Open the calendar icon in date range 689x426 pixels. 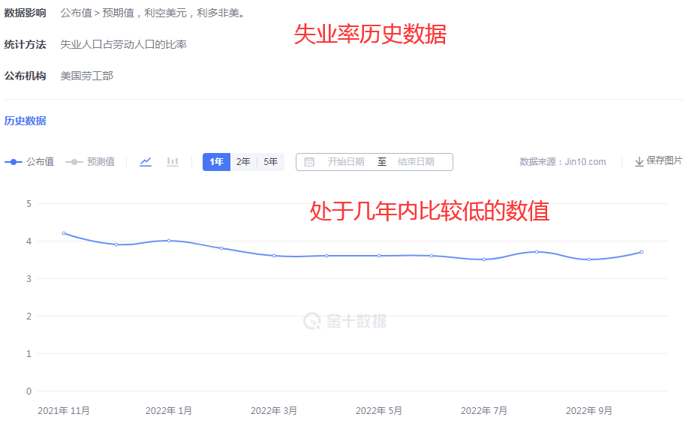click(x=309, y=162)
